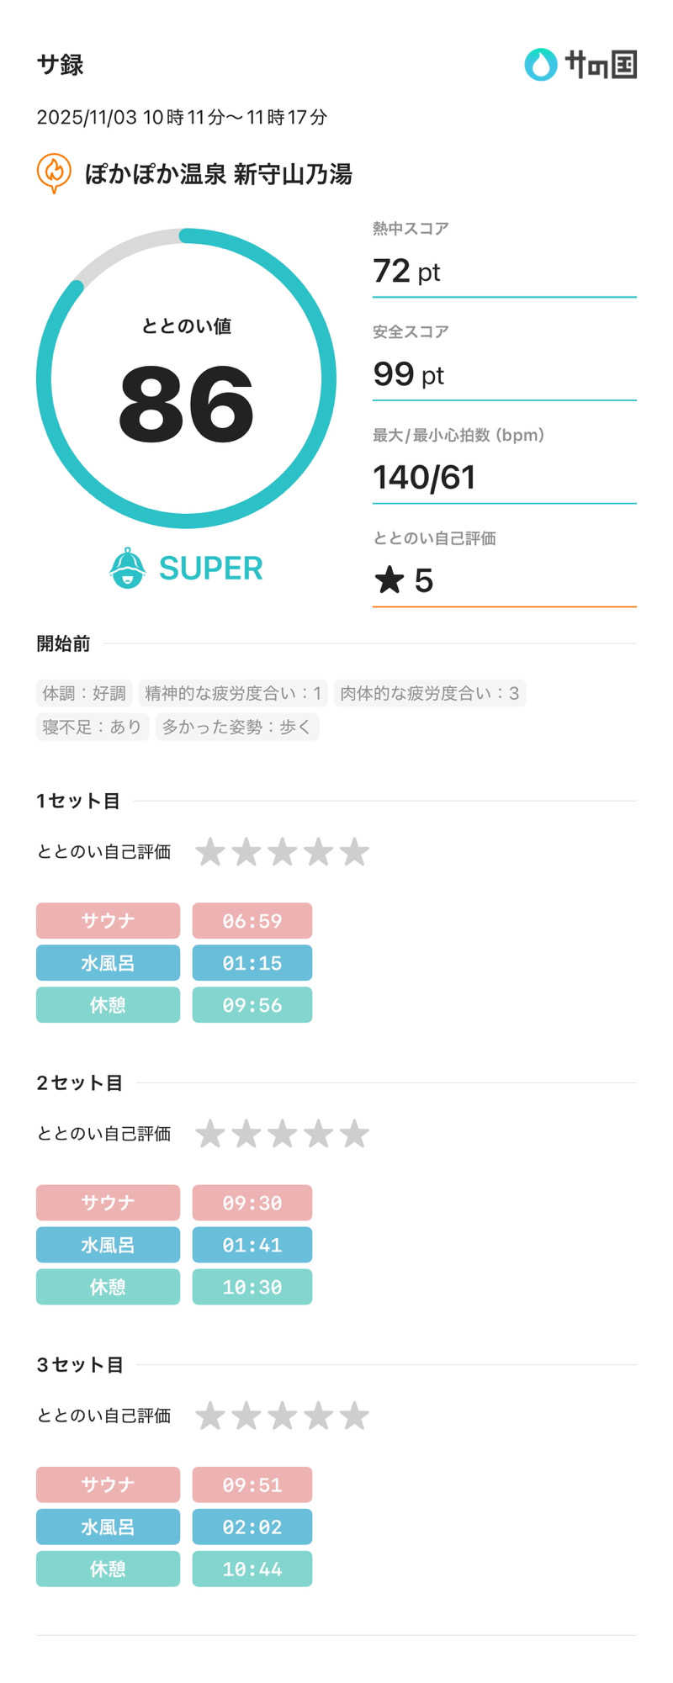This screenshot has height=1683, width=673.
Task: Click the サの国 water drop logo
Action: [541, 65]
